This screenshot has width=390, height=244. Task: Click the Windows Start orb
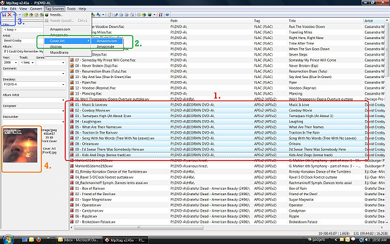pyautogui.click(x=8, y=240)
